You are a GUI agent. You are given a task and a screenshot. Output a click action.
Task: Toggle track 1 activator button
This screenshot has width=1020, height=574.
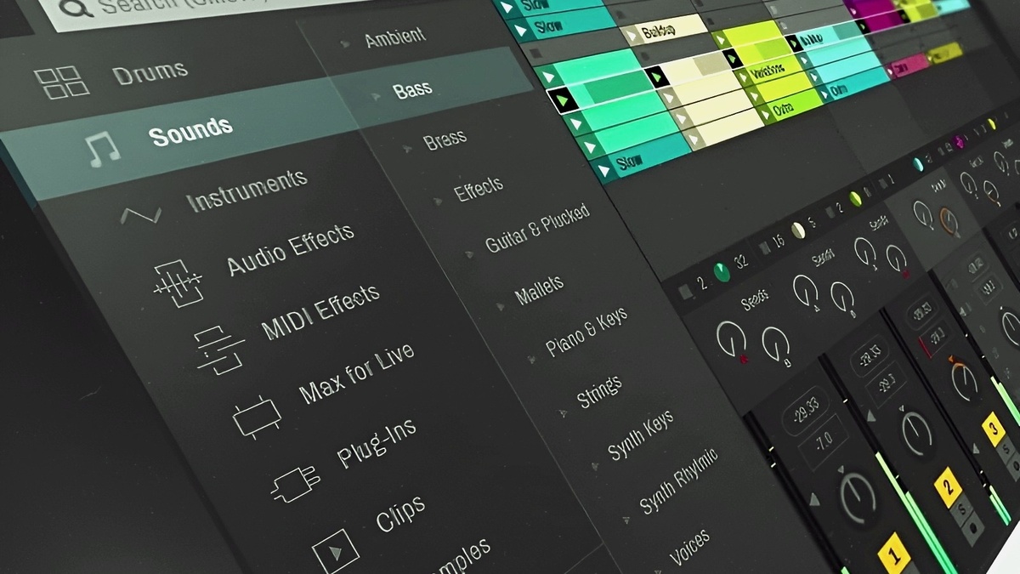[x=893, y=554]
